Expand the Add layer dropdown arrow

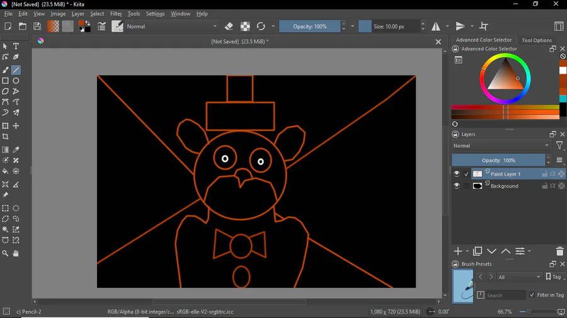467,251
